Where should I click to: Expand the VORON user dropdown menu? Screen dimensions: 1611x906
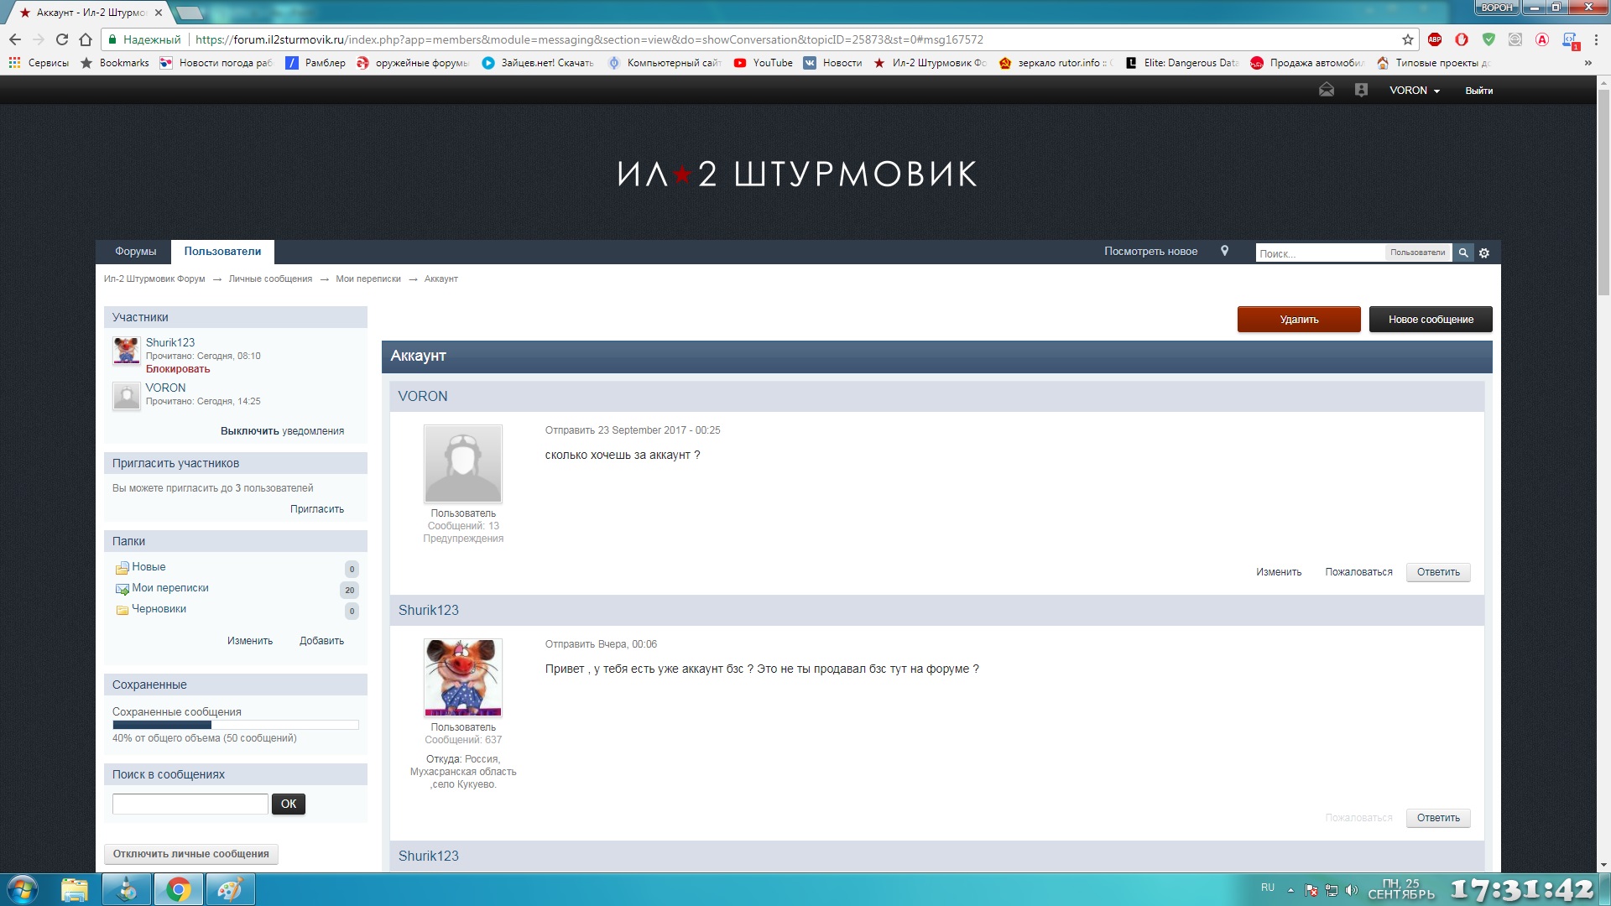pyautogui.click(x=1415, y=91)
